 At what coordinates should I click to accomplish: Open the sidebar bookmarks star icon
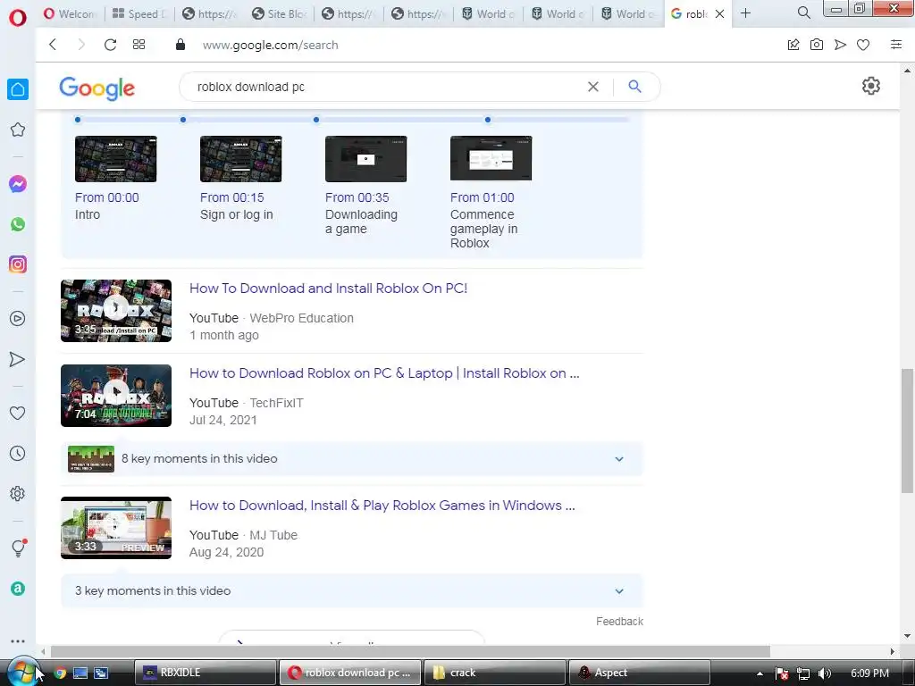pyautogui.click(x=18, y=130)
